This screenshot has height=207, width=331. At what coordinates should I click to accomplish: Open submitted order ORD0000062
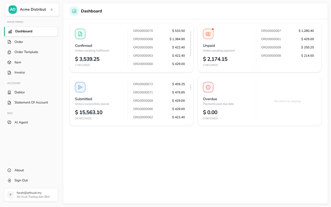[159, 117]
